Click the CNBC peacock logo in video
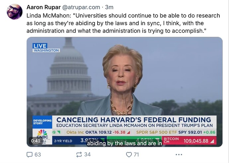229x163 pixels. 42,134
